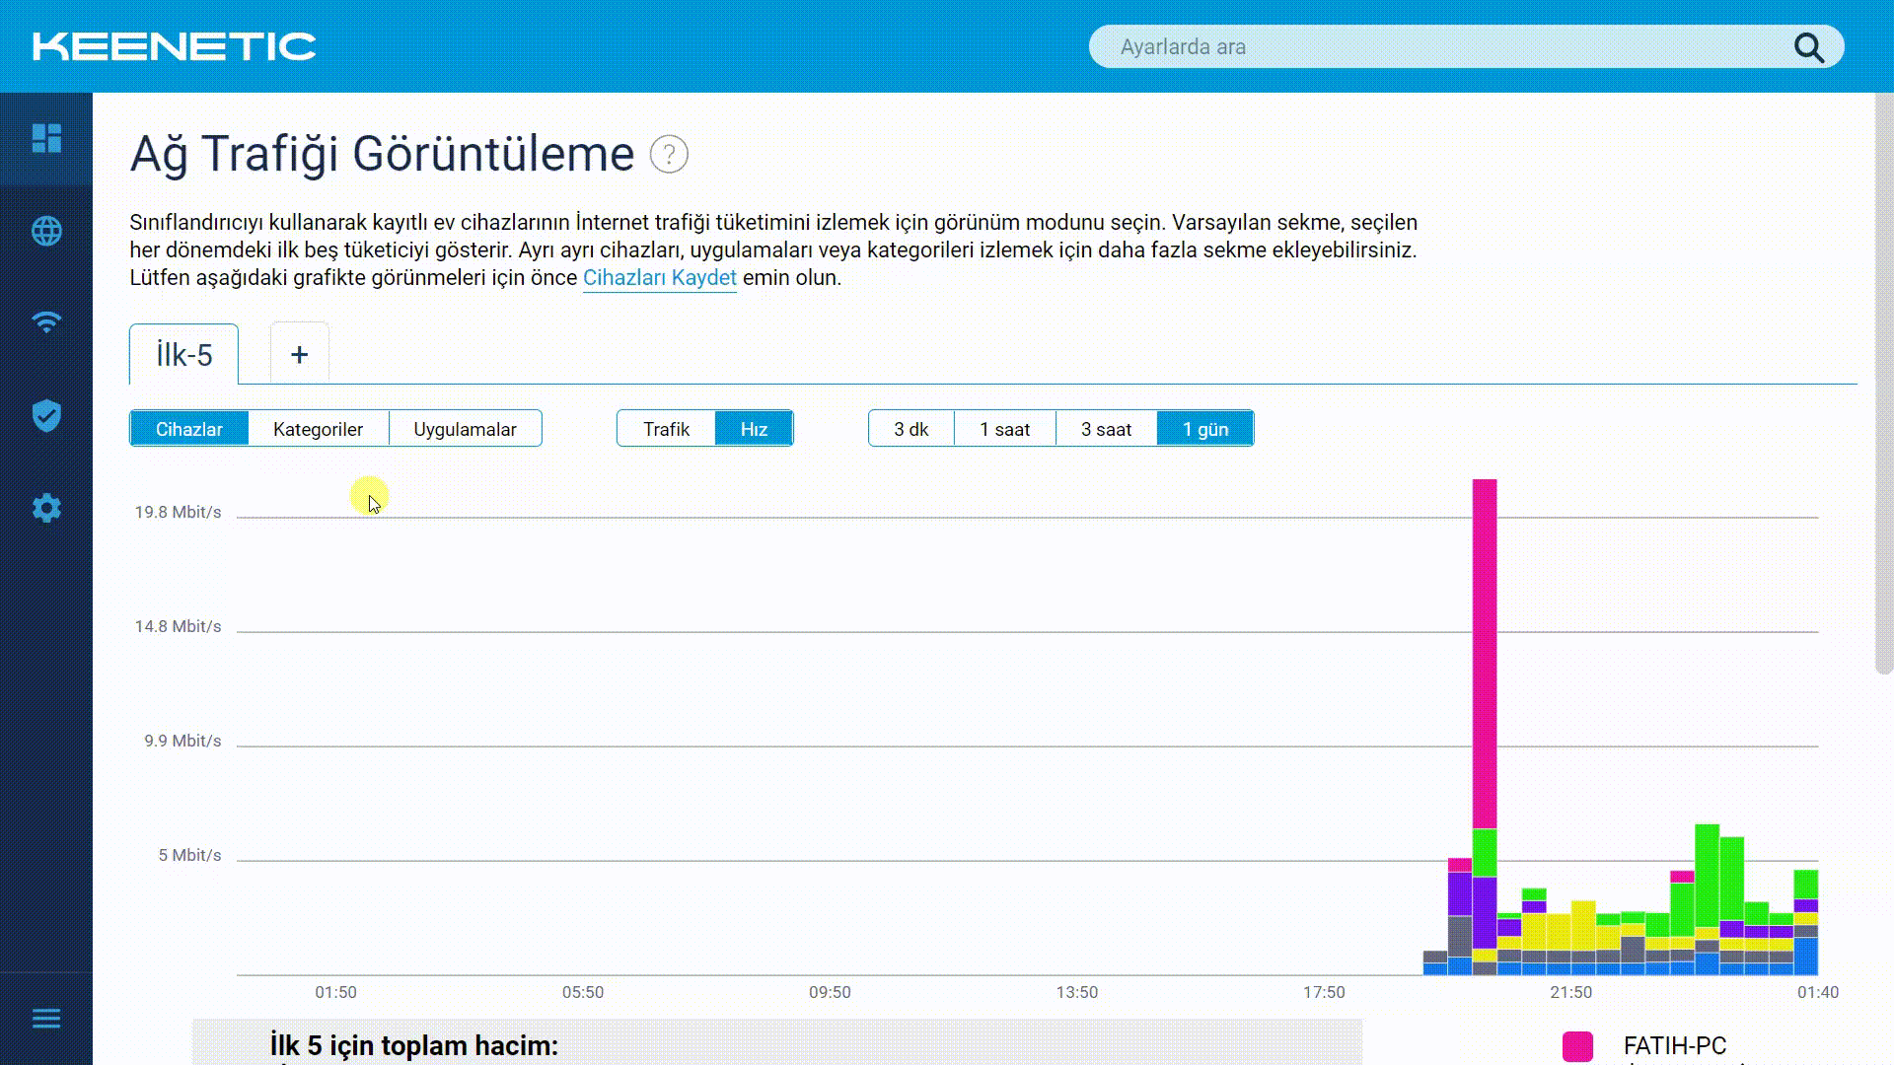Switch graph to Hız mode
The image size is (1894, 1065).
pyautogui.click(x=754, y=429)
